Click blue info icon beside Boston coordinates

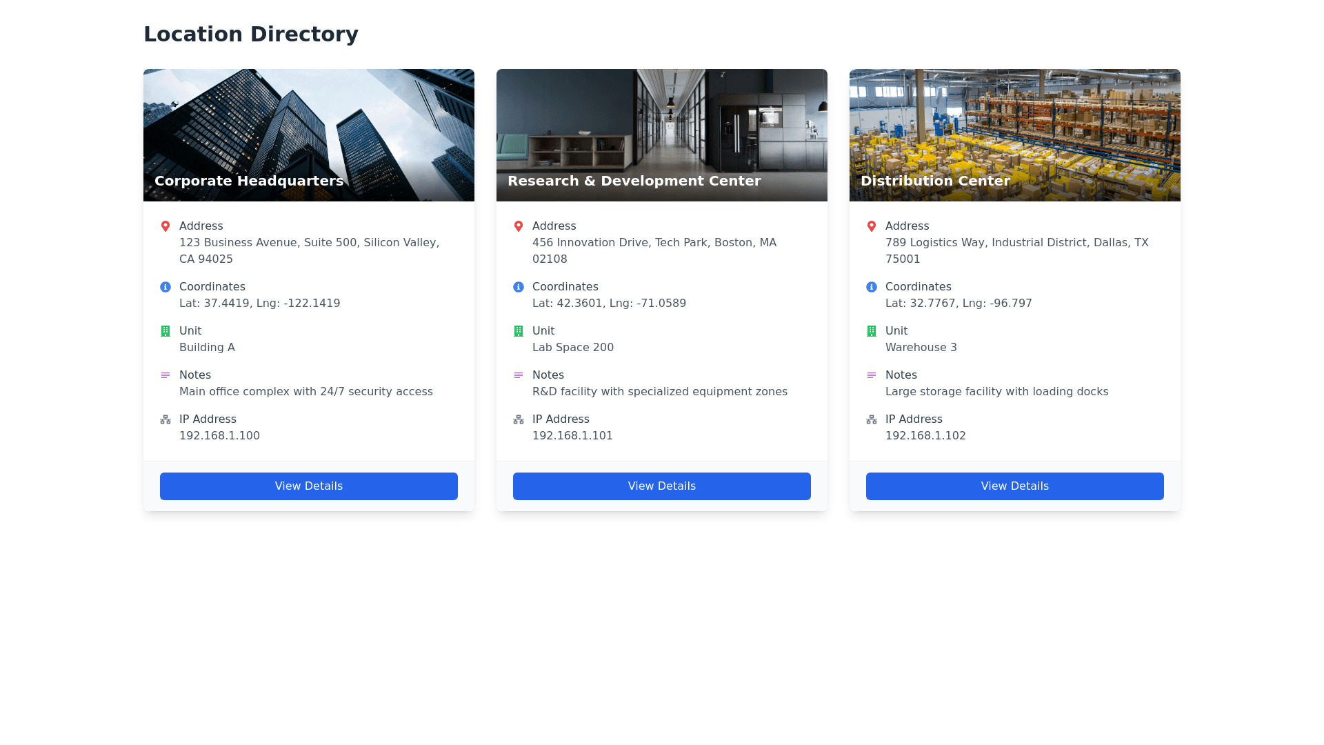[x=519, y=287]
